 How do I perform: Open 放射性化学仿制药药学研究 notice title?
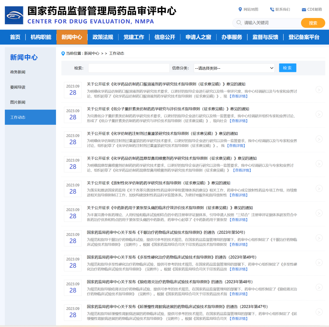tap(159, 183)
